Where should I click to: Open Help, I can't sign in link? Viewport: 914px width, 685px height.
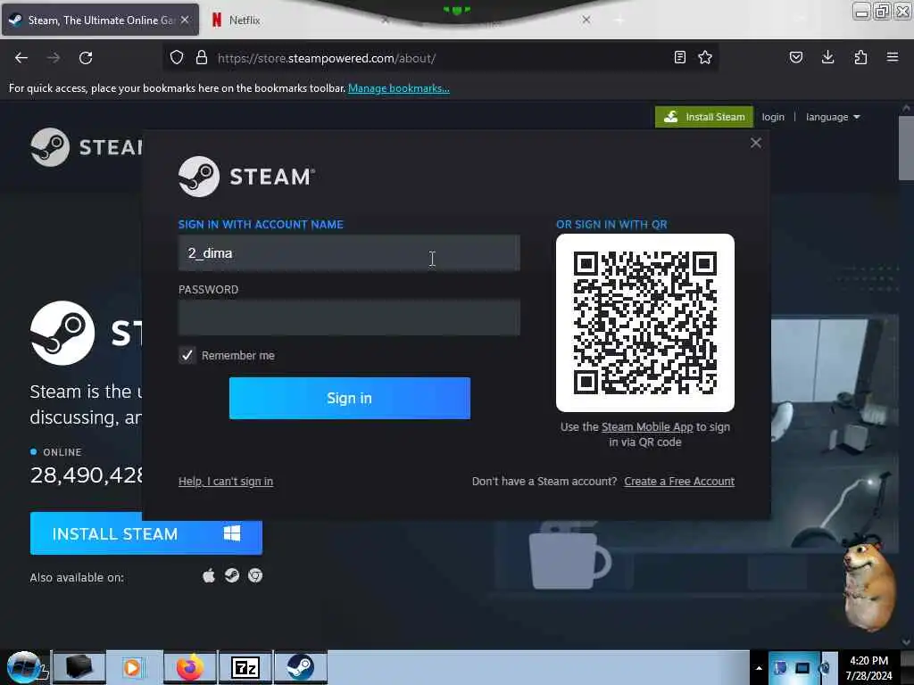coord(226,482)
